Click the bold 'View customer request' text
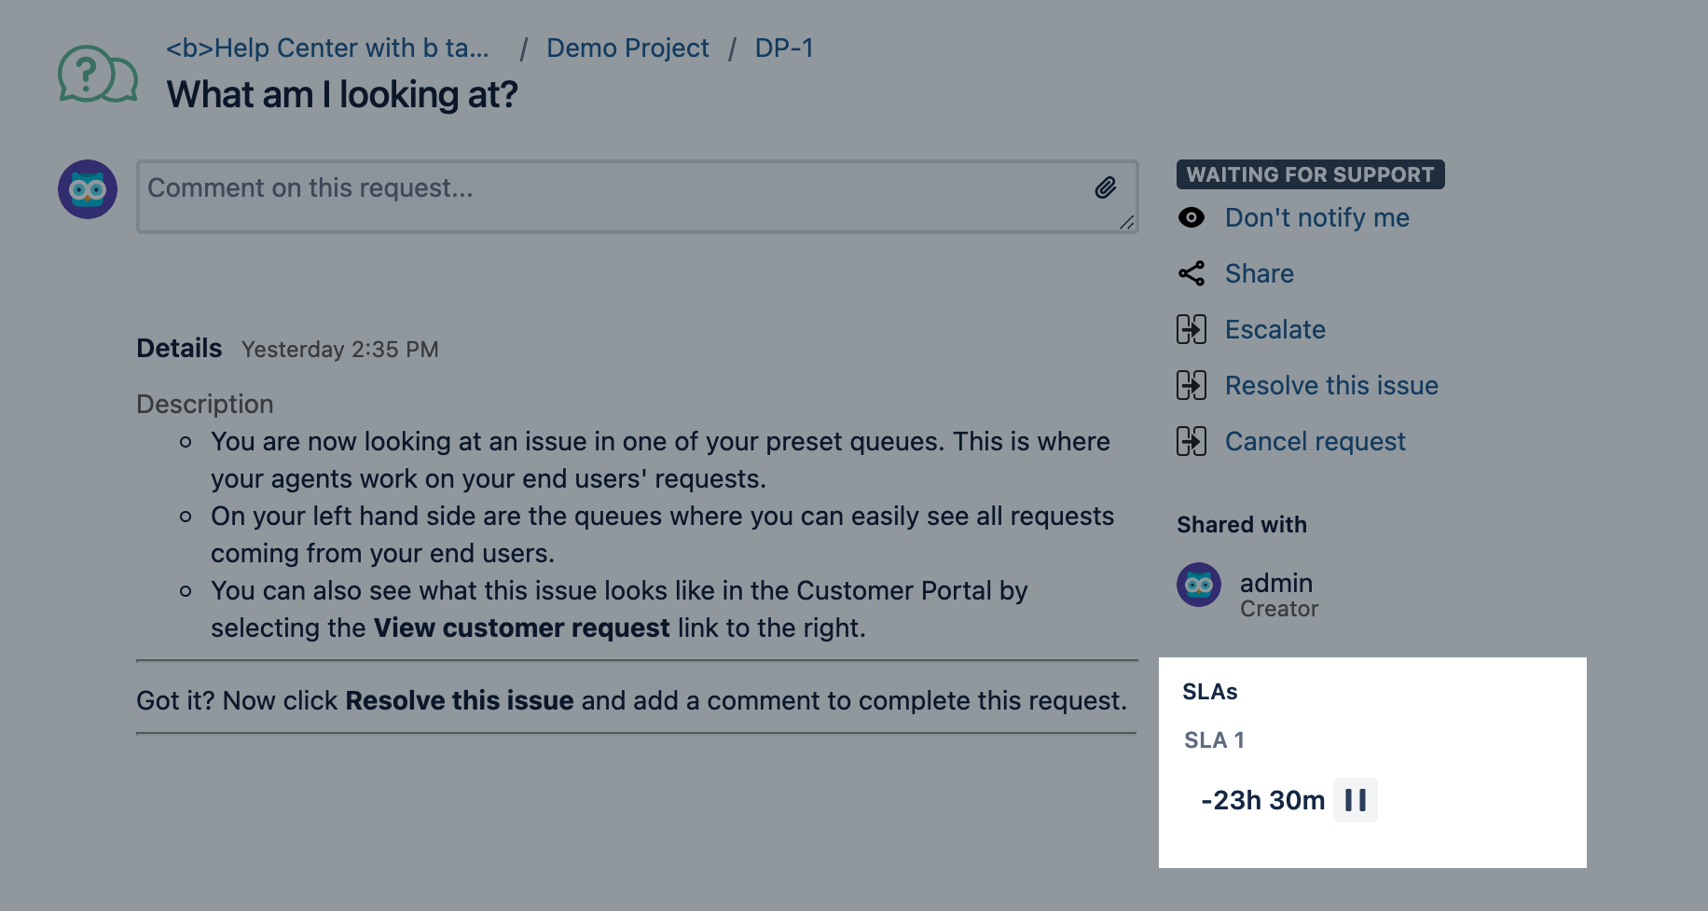 pyautogui.click(x=522, y=628)
